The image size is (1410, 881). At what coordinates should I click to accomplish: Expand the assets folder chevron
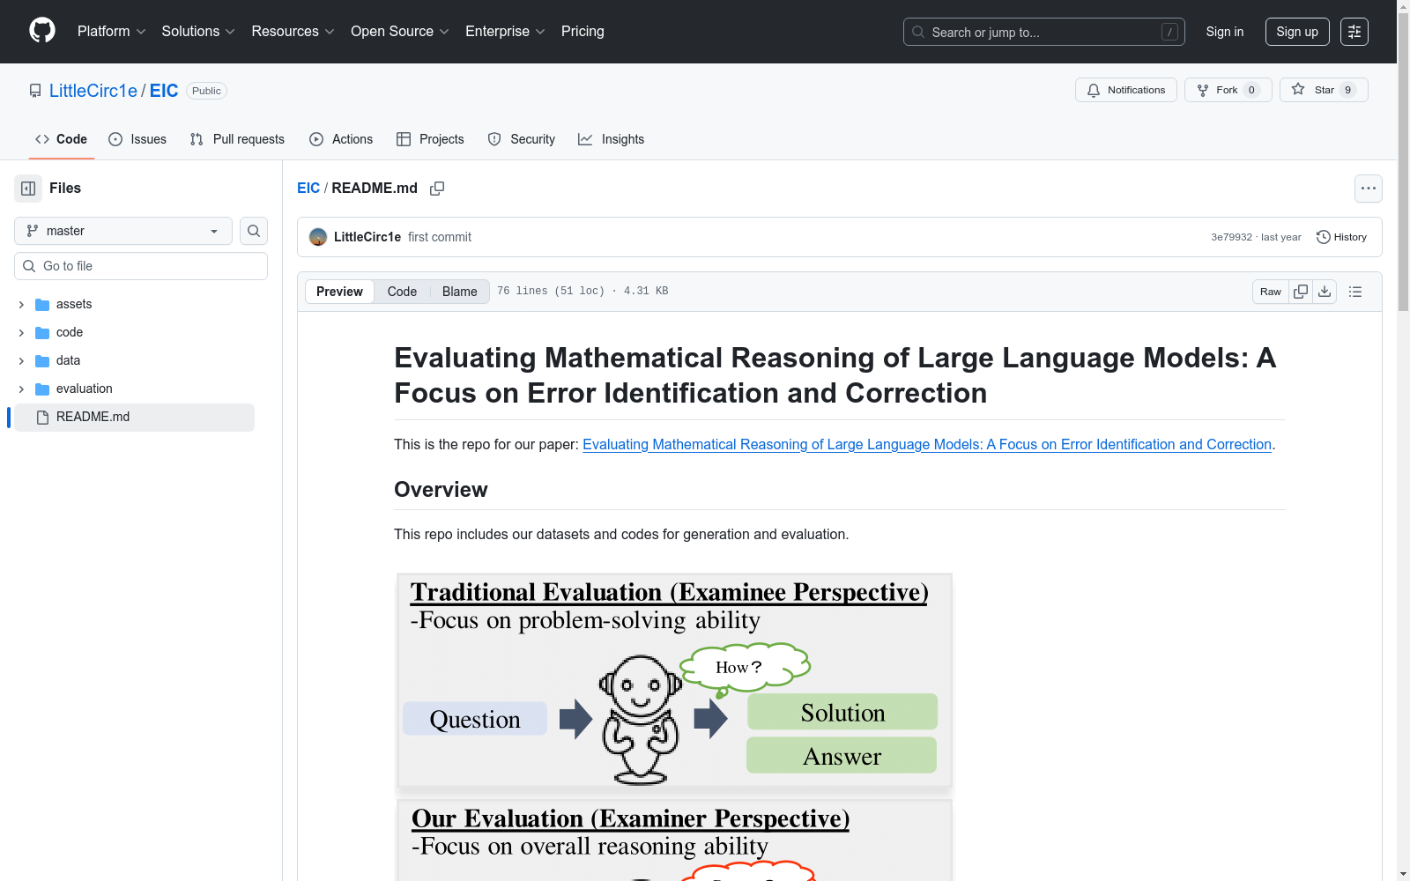(21, 305)
